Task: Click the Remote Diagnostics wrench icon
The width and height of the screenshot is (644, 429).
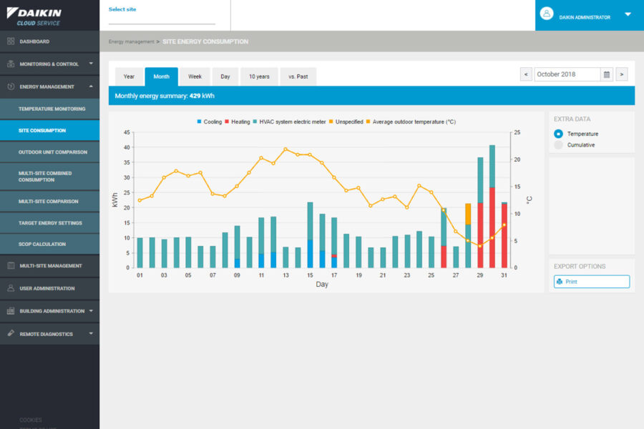Action: pyautogui.click(x=11, y=333)
